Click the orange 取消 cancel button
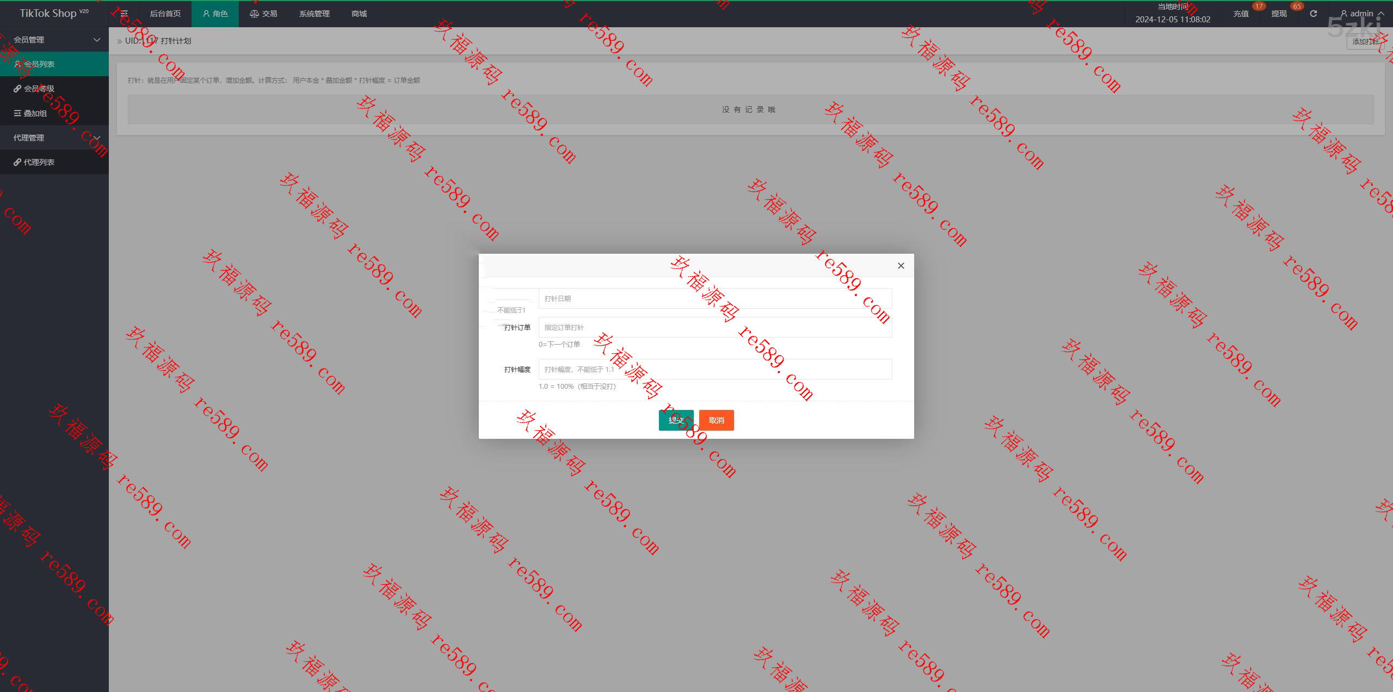The image size is (1393, 692). (x=716, y=420)
